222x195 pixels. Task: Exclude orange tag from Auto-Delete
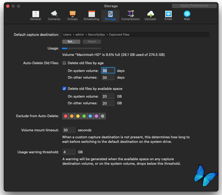(72, 116)
